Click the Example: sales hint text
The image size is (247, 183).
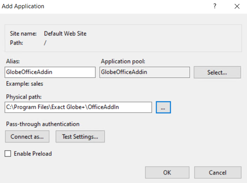tap(25, 84)
